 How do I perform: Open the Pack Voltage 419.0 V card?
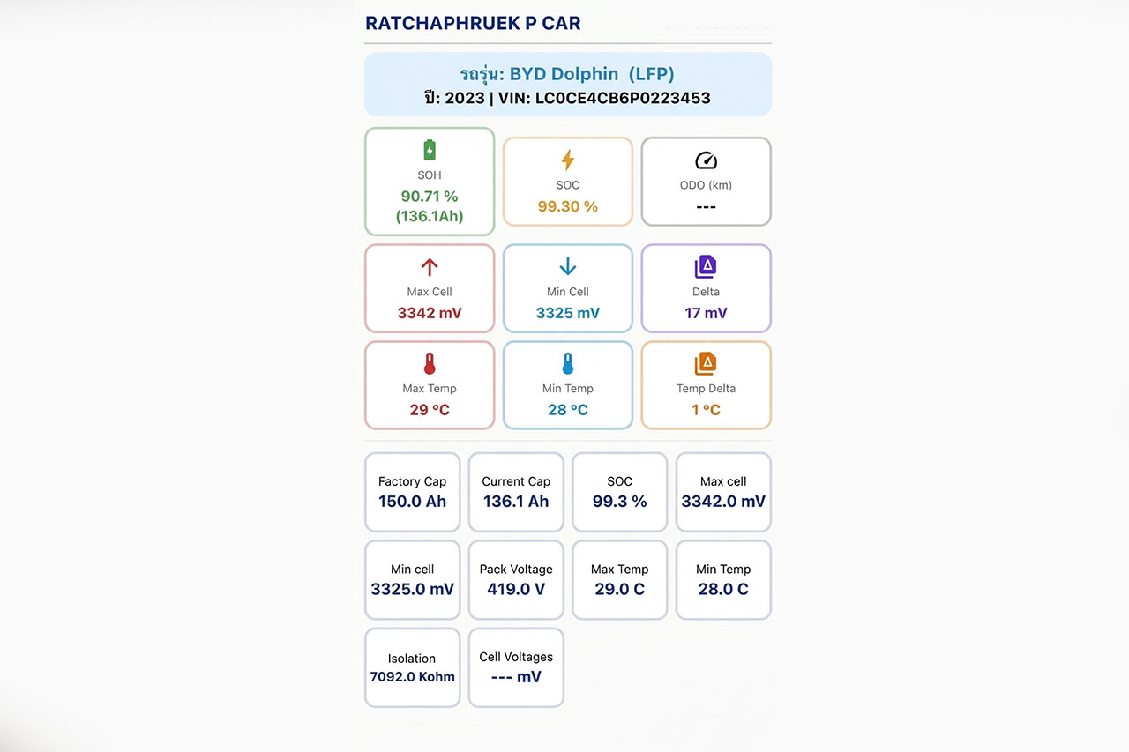tap(516, 580)
